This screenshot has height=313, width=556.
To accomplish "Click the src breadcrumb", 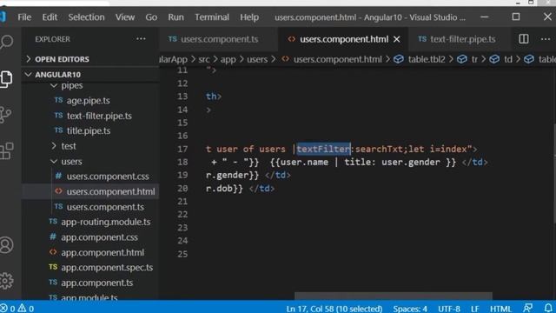I will click(204, 59).
